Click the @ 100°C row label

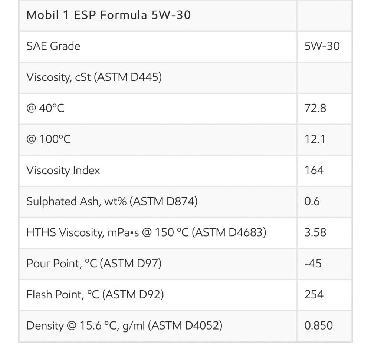(x=49, y=139)
